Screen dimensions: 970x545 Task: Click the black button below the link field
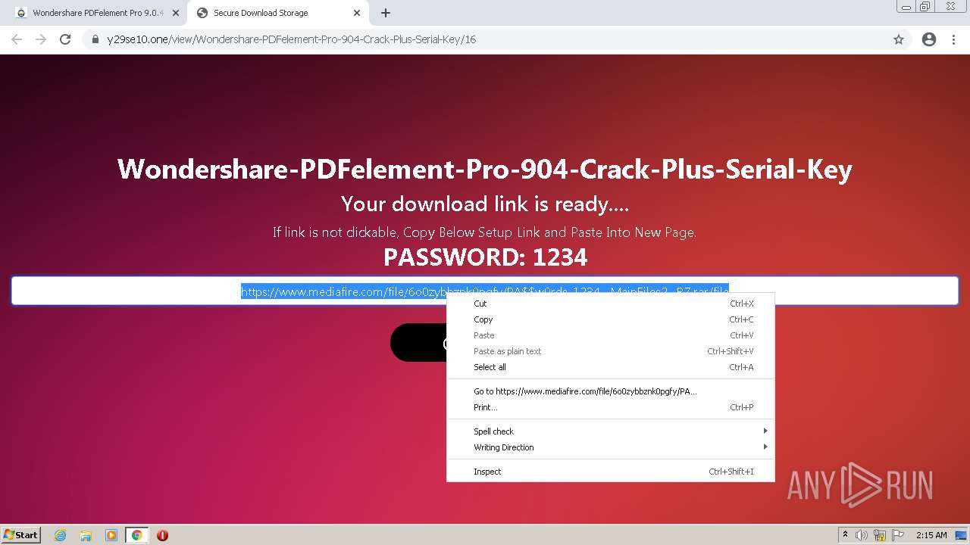(x=418, y=343)
